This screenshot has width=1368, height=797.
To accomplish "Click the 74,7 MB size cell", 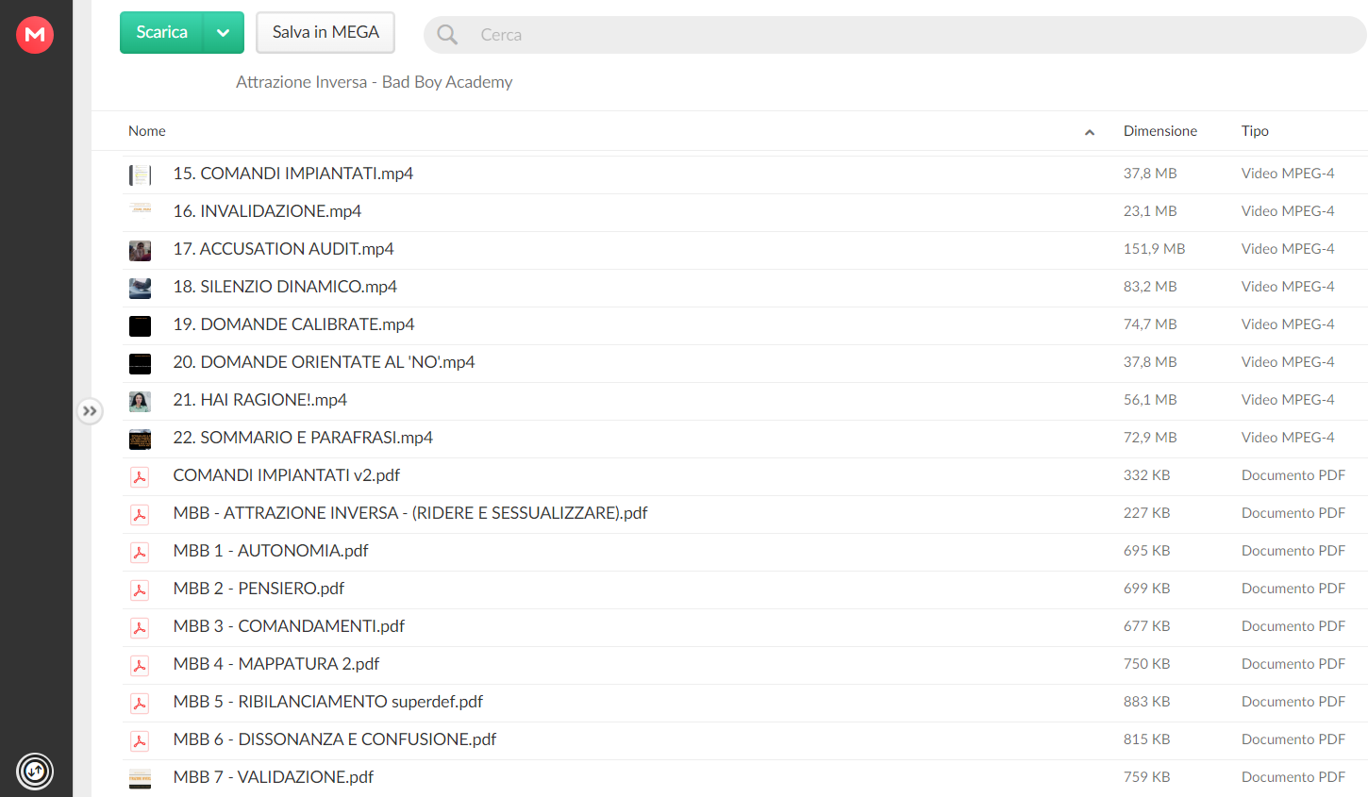I will pyautogui.click(x=1150, y=324).
